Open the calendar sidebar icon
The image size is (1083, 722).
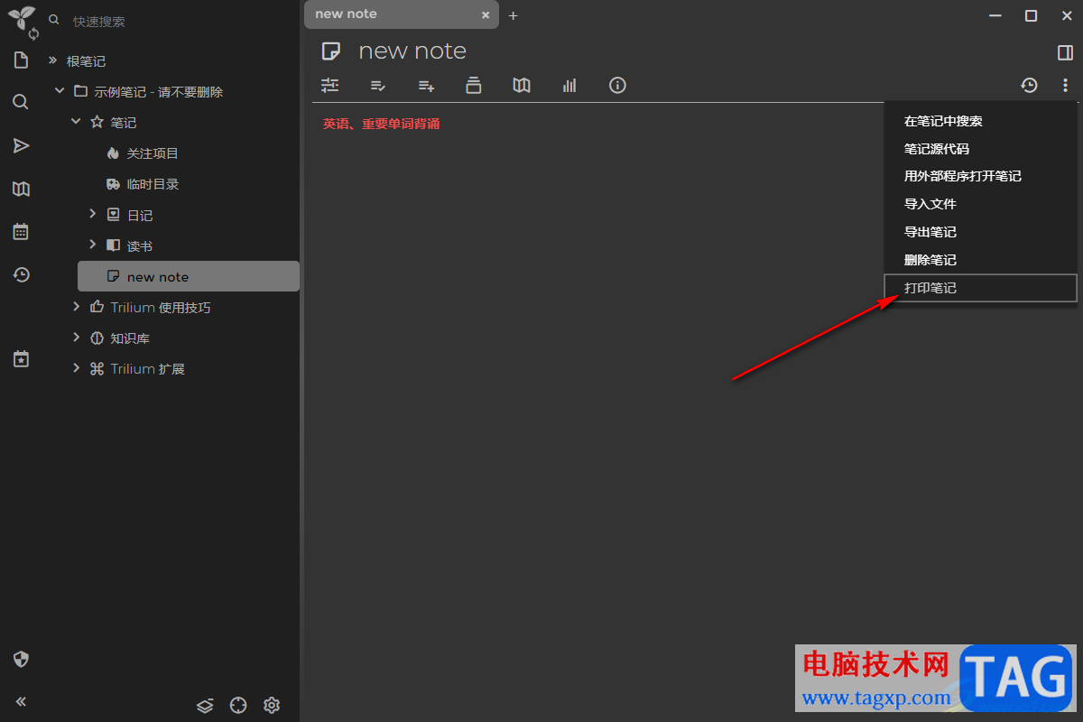pyautogui.click(x=21, y=232)
